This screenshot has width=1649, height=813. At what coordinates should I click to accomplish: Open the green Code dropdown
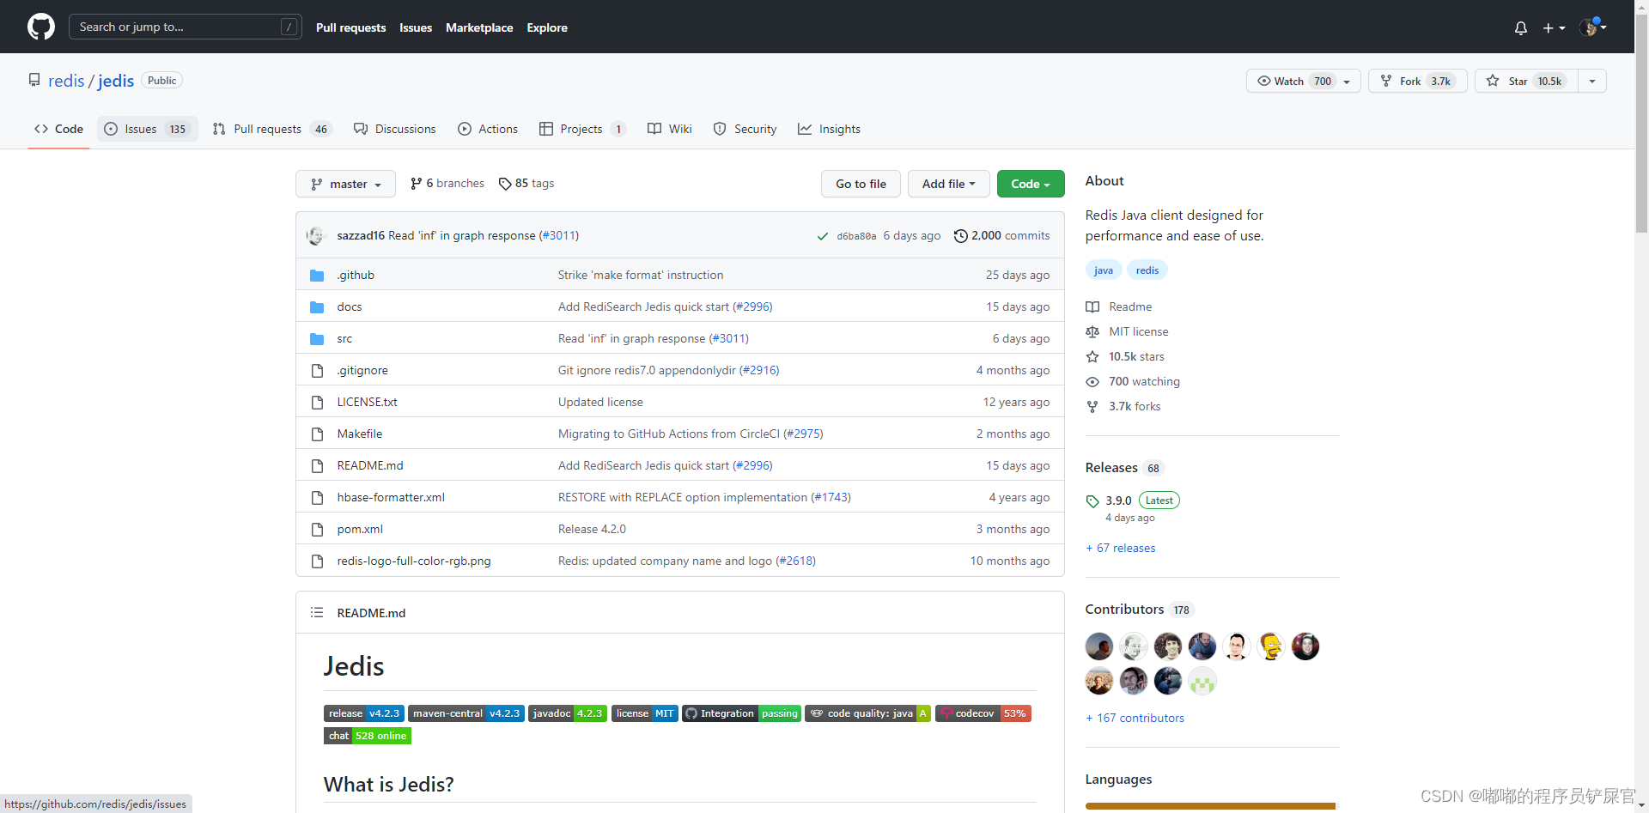1031,184
